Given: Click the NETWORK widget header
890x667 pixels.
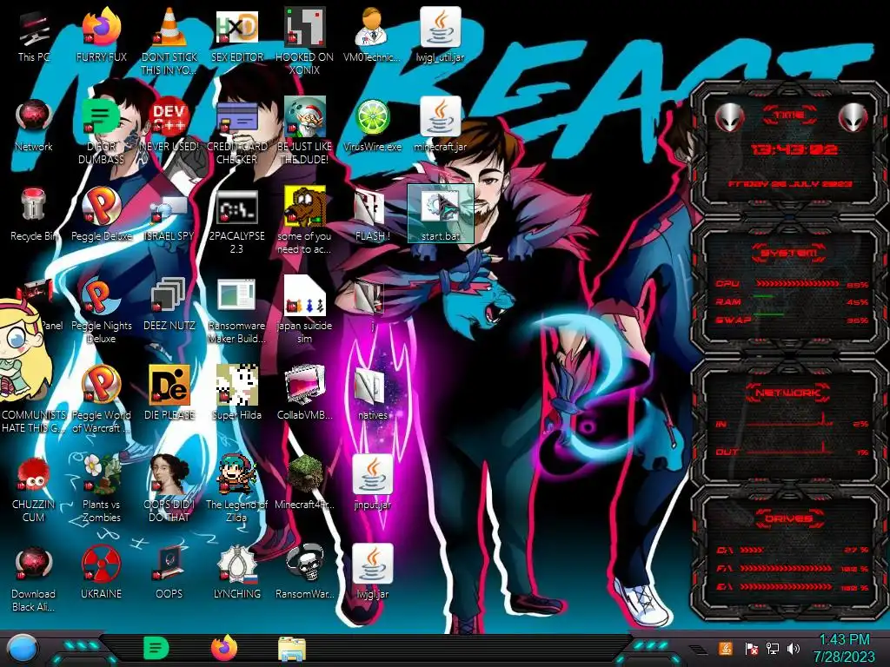Looking at the screenshot, I should pos(789,392).
